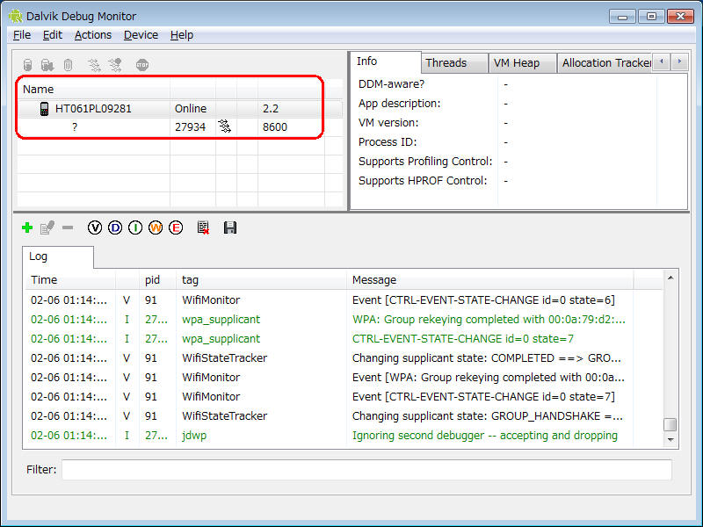Click the save log floppy disk icon

pyautogui.click(x=230, y=228)
